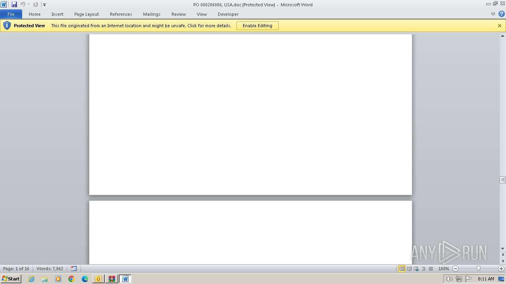Click the 8:11 AM system clock
Viewport: 506px width, 284px height.
pyautogui.click(x=486, y=279)
